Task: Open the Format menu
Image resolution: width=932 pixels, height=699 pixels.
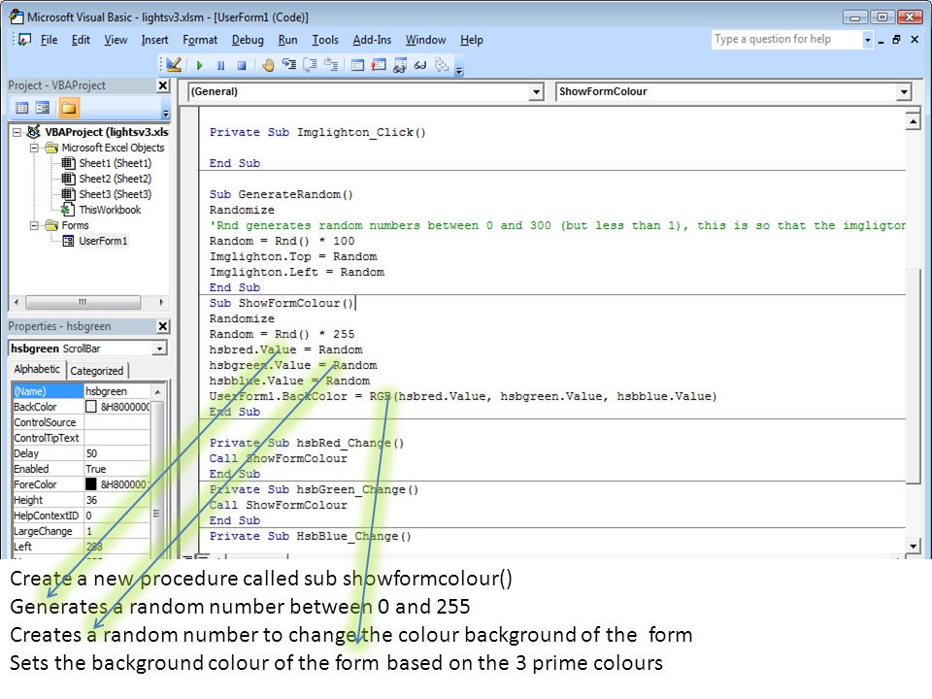Action: click(200, 40)
